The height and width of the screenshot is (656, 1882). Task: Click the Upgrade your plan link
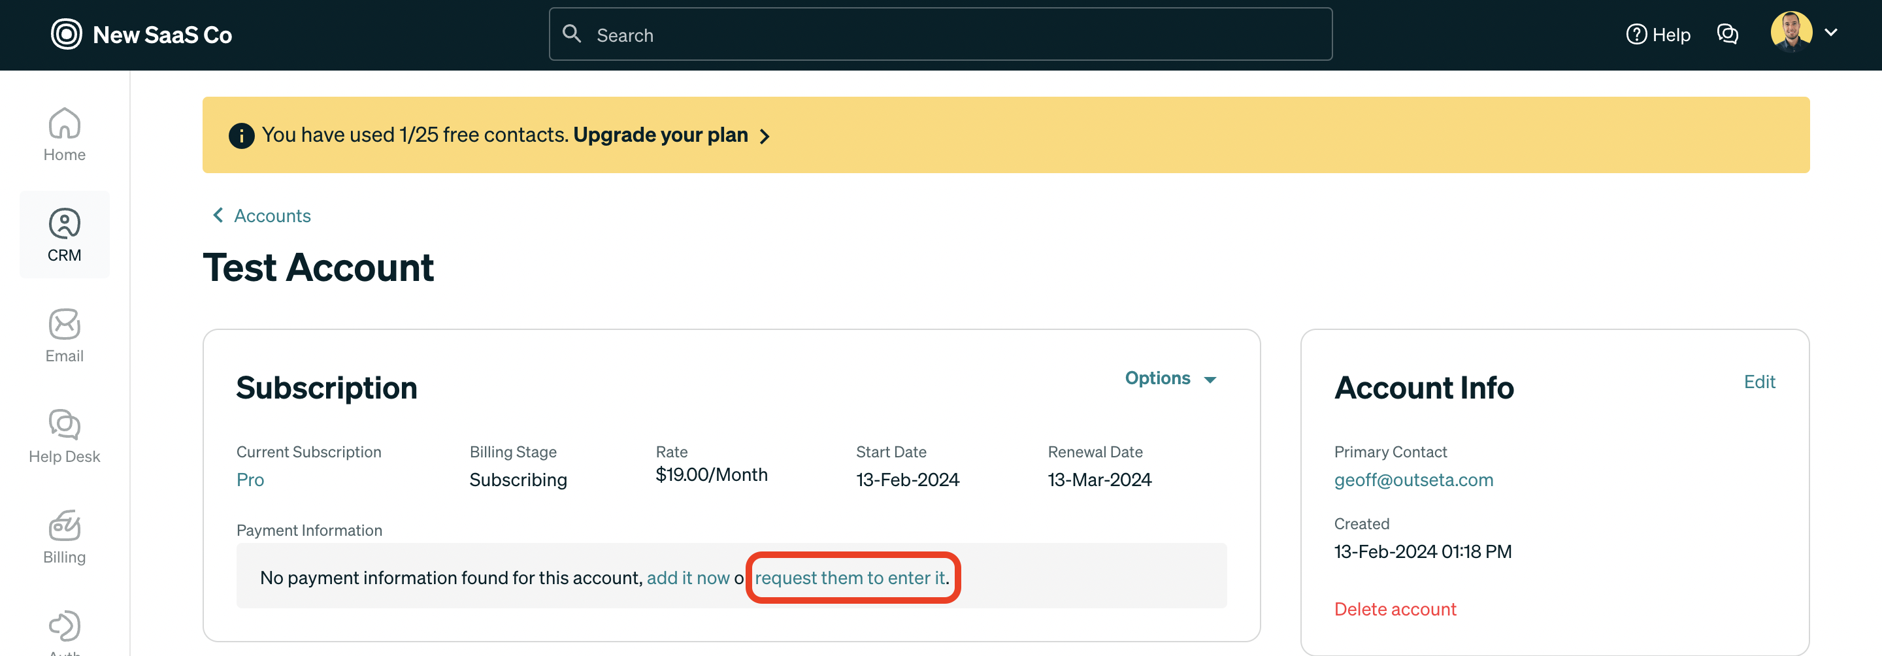pos(661,135)
